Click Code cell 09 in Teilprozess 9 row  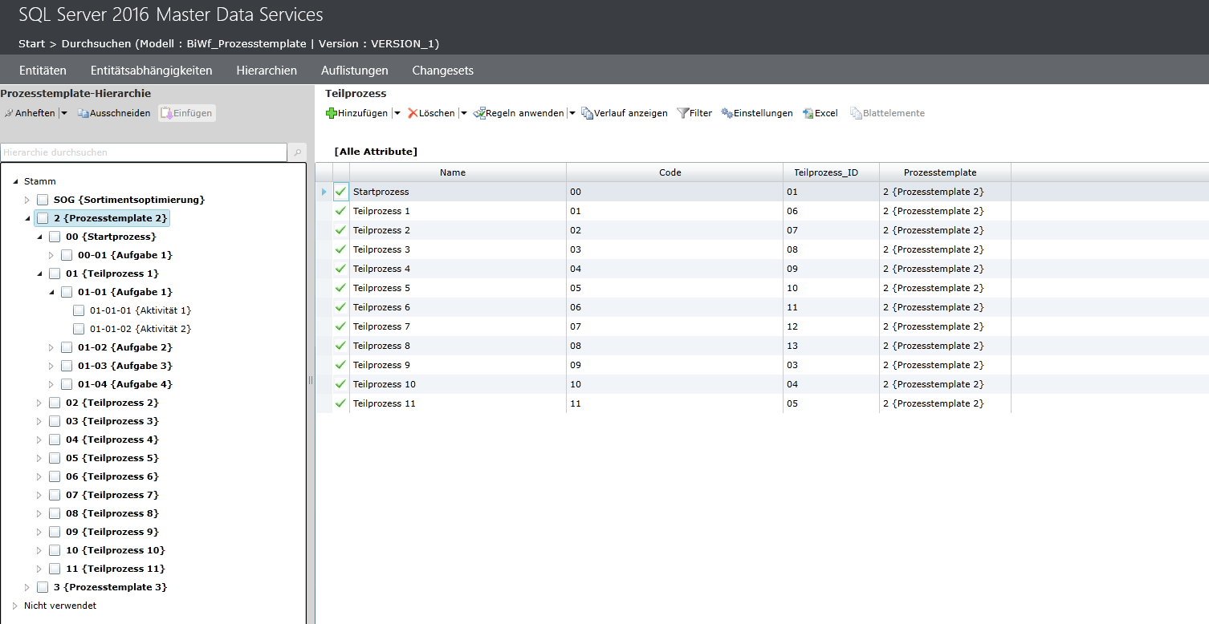(x=674, y=365)
